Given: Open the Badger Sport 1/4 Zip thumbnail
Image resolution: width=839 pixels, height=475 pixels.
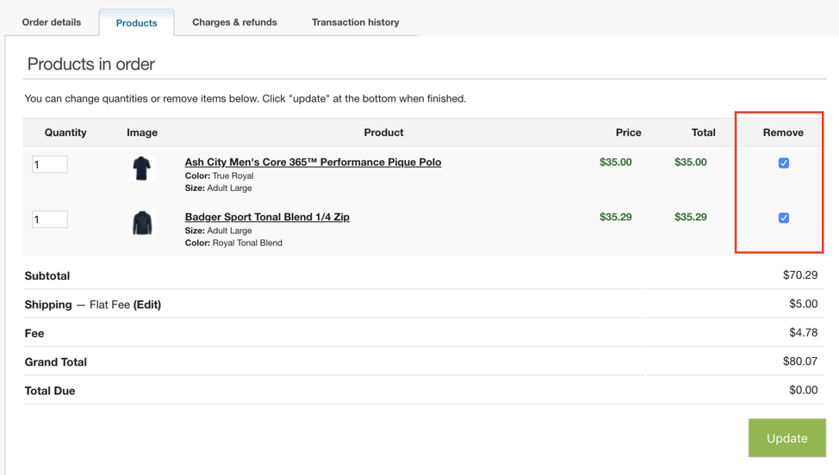Looking at the screenshot, I should (142, 223).
